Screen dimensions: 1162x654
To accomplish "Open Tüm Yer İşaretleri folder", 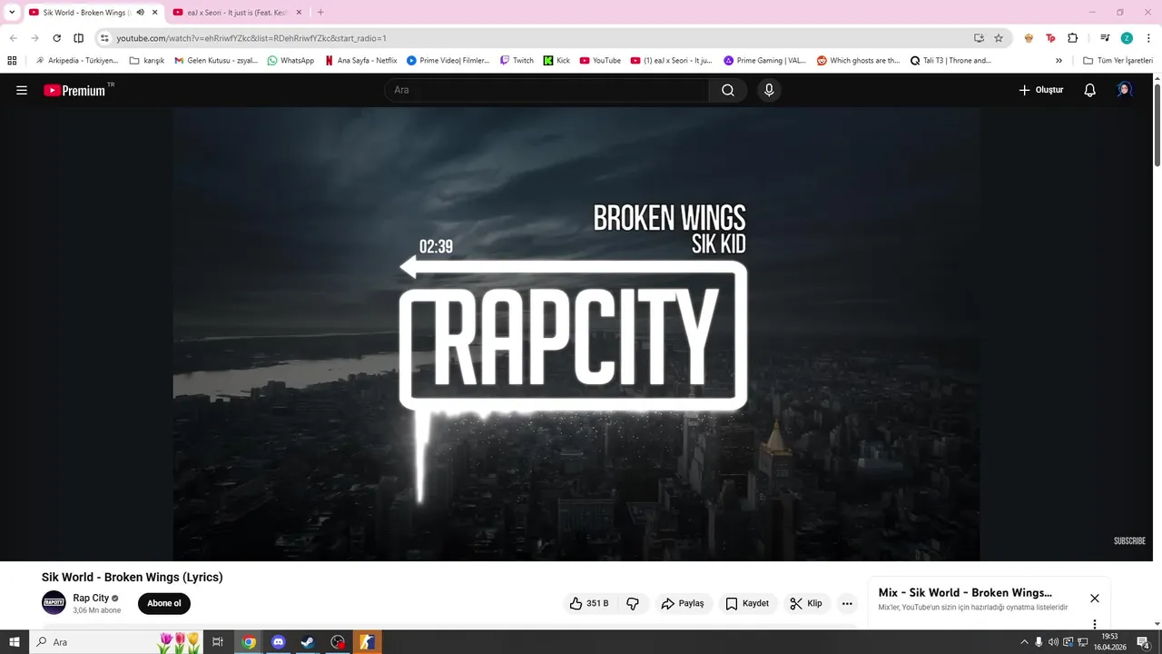I will [1118, 61].
